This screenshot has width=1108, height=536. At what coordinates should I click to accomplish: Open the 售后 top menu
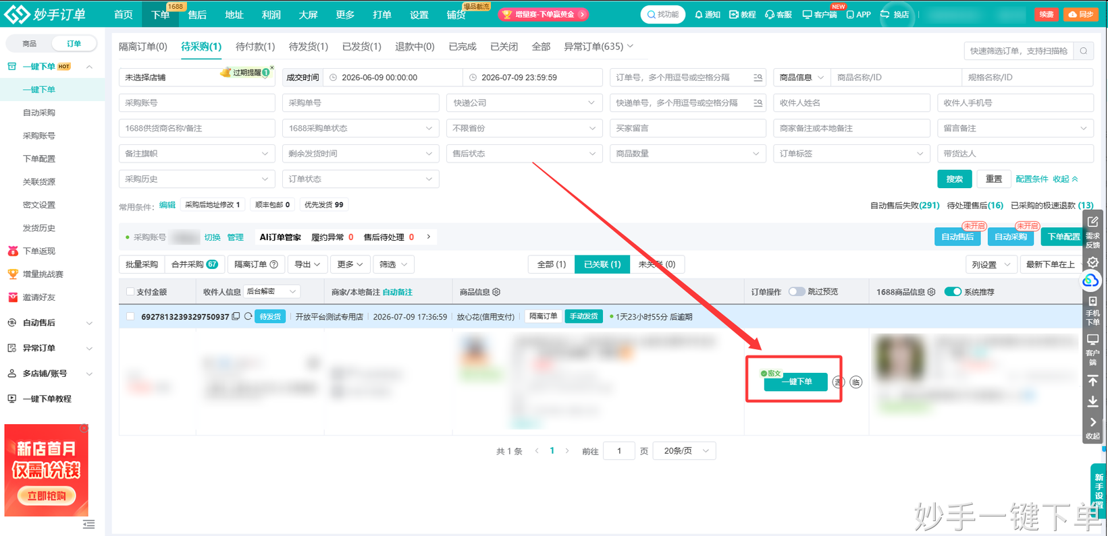point(197,14)
